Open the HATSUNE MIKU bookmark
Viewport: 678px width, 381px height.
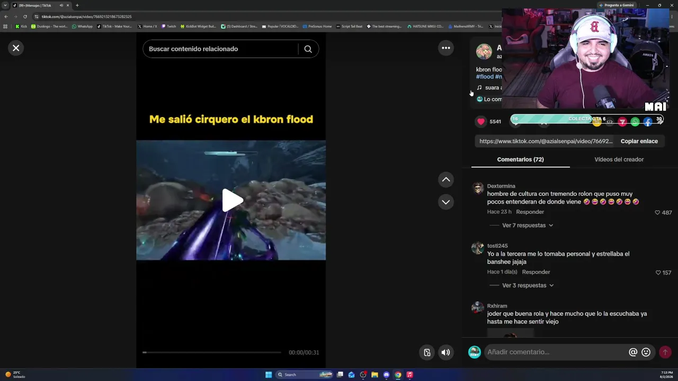pos(425,26)
